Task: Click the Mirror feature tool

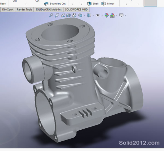Action: point(108,4)
